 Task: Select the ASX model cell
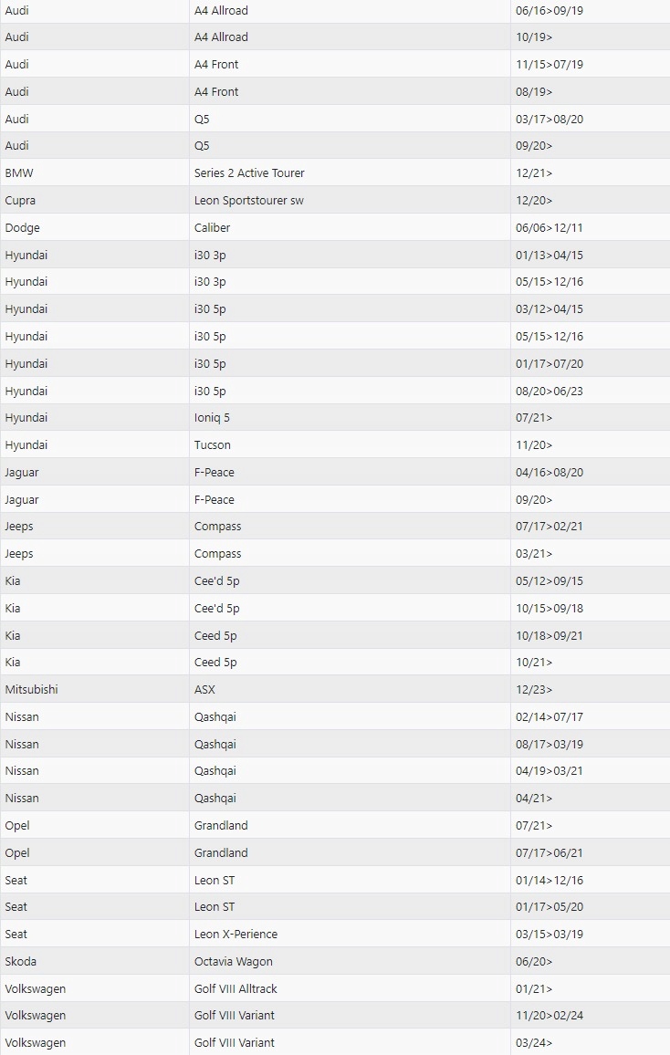click(204, 690)
